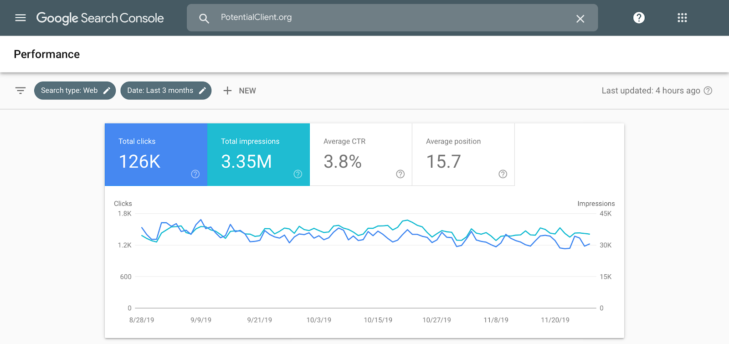Screen dimensions: 729x344
Task: Click the filter rows icon
Action: tap(21, 91)
